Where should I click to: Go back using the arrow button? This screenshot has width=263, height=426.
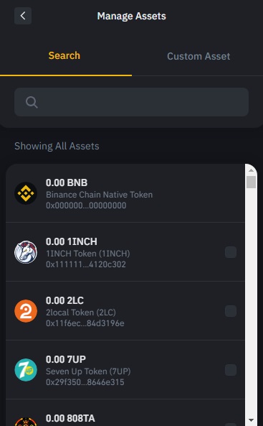coord(23,16)
